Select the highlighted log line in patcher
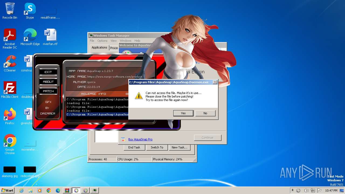The image size is (345, 194). (x=97, y=114)
